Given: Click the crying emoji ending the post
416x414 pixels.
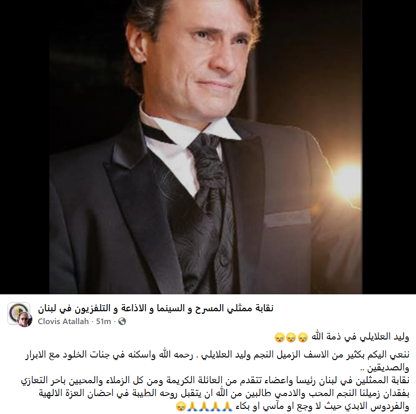Looking at the screenshot, I should click(x=180, y=406).
